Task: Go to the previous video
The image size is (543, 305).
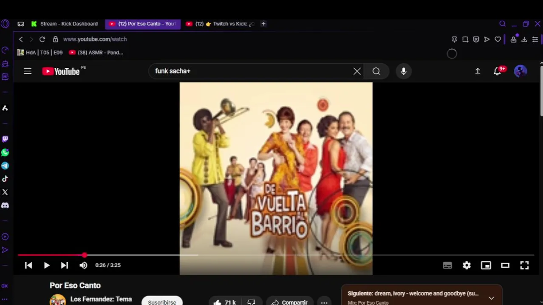Action: point(28,265)
